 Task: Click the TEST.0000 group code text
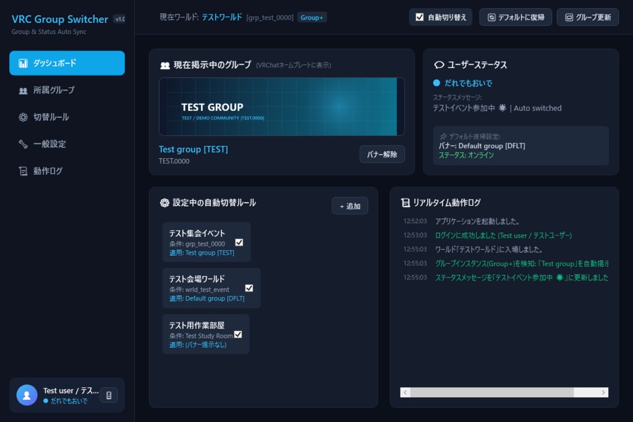pyautogui.click(x=174, y=161)
